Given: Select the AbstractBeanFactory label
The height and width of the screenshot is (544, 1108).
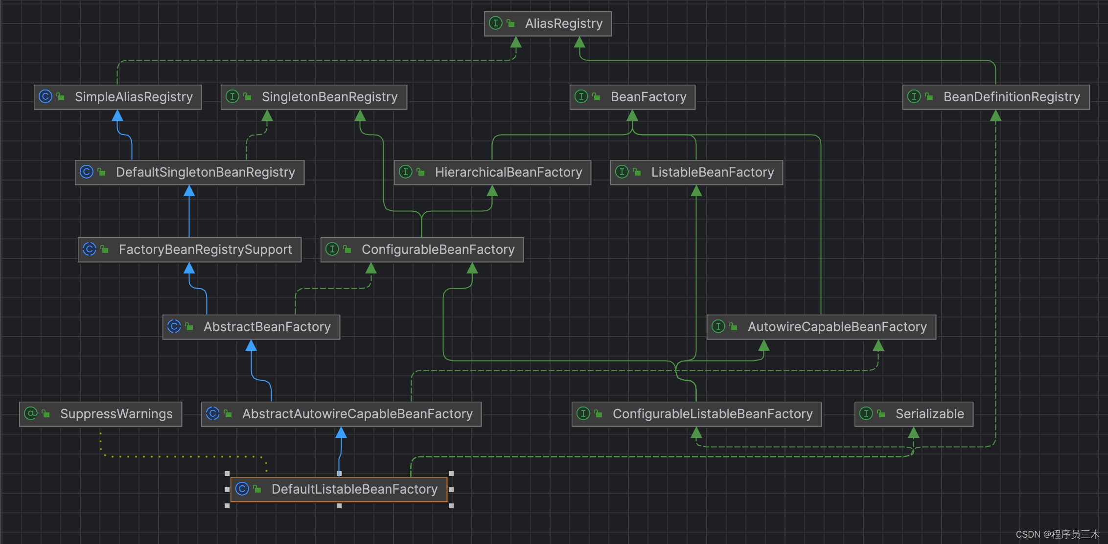Looking at the screenshot, I should click(x=267, y=327).
